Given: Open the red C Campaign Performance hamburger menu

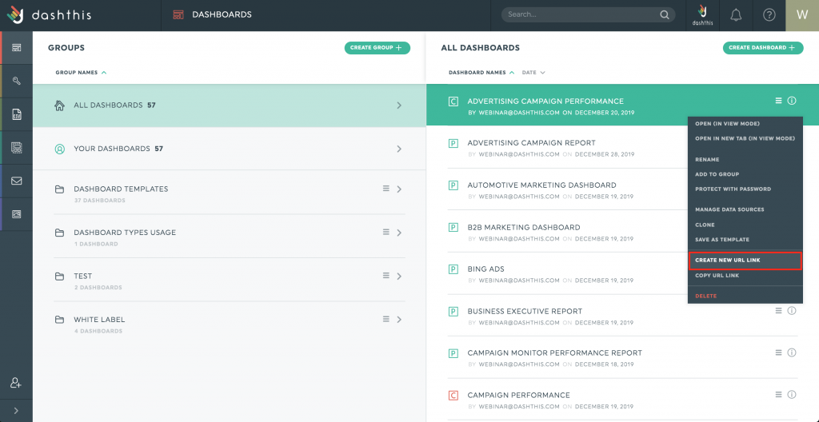Looking at the screenshot, I should pyautogui.click(x=778, y=394).
